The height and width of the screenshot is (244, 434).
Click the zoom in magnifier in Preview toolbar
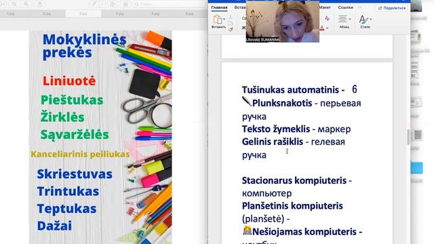click(x=26, y=4)
